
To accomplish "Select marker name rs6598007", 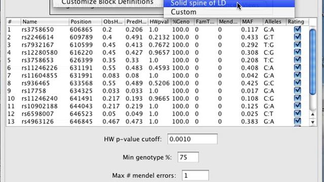I will tap(37, 113).
